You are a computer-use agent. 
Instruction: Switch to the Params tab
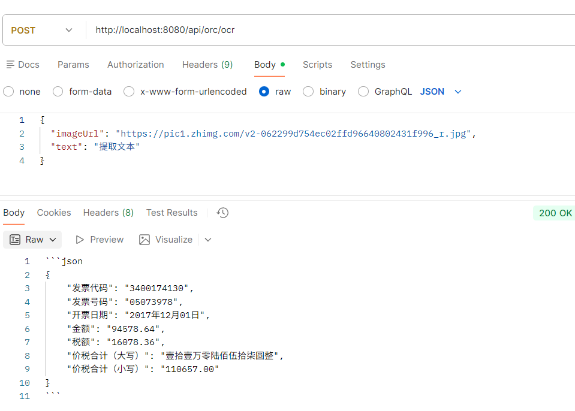[73, 65]
